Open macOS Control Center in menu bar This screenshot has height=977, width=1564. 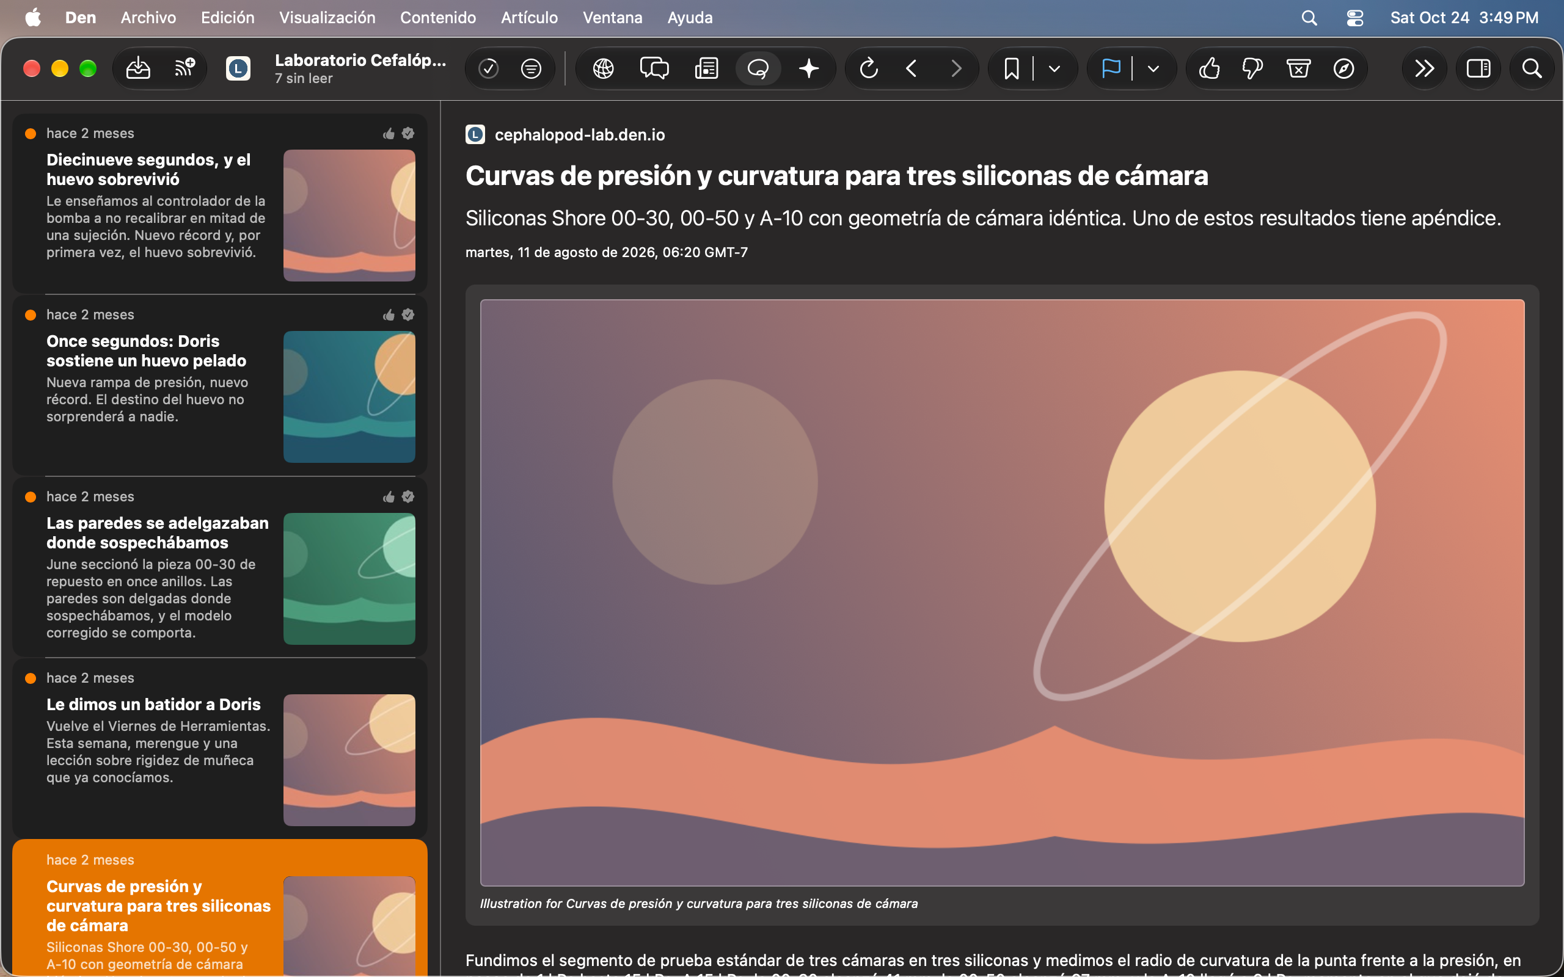point(1354,18)
